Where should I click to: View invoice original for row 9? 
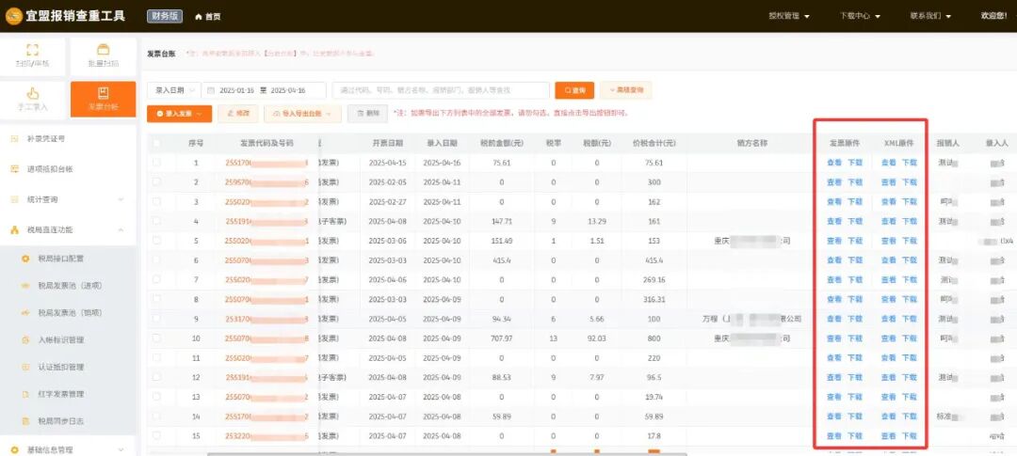pos(834,319)
